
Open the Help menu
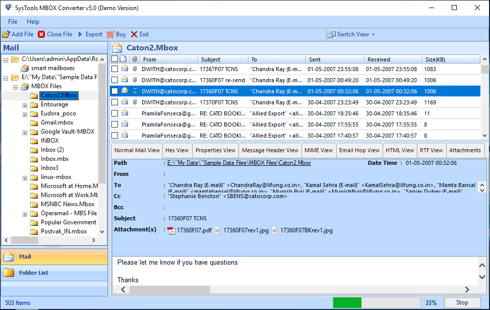point(33,22)
